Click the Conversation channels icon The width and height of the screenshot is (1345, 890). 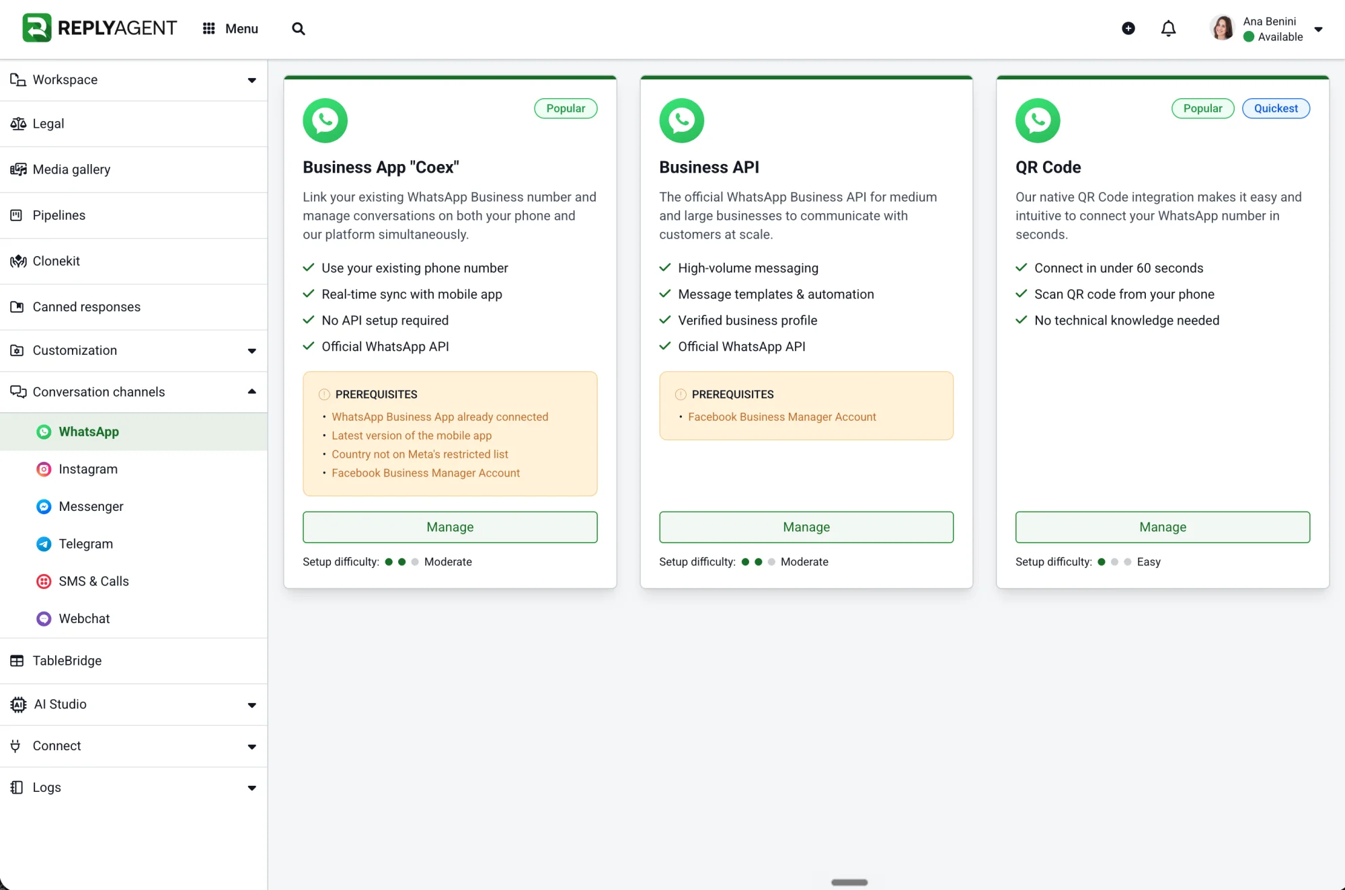17,392
